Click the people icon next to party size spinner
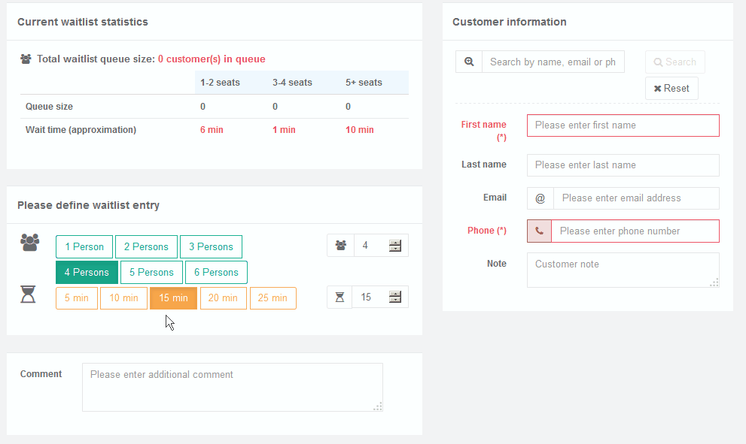This screenshot has height=444, width=746. (341, 246)
